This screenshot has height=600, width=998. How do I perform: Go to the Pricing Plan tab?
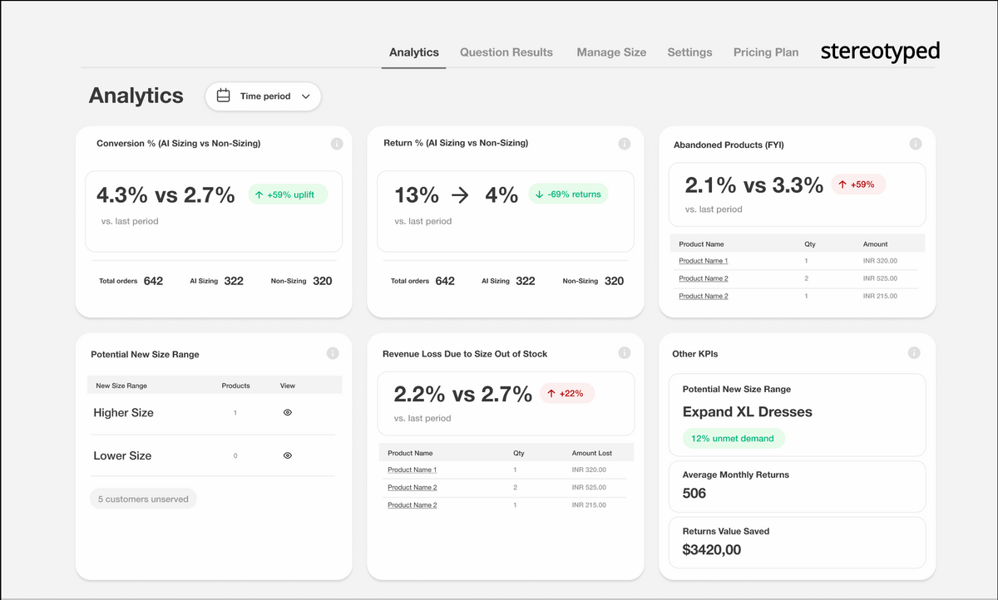765,52
